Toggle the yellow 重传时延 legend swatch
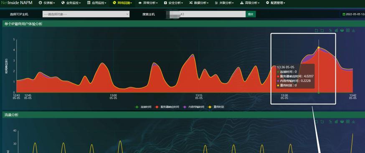 [x=210, y=107]
